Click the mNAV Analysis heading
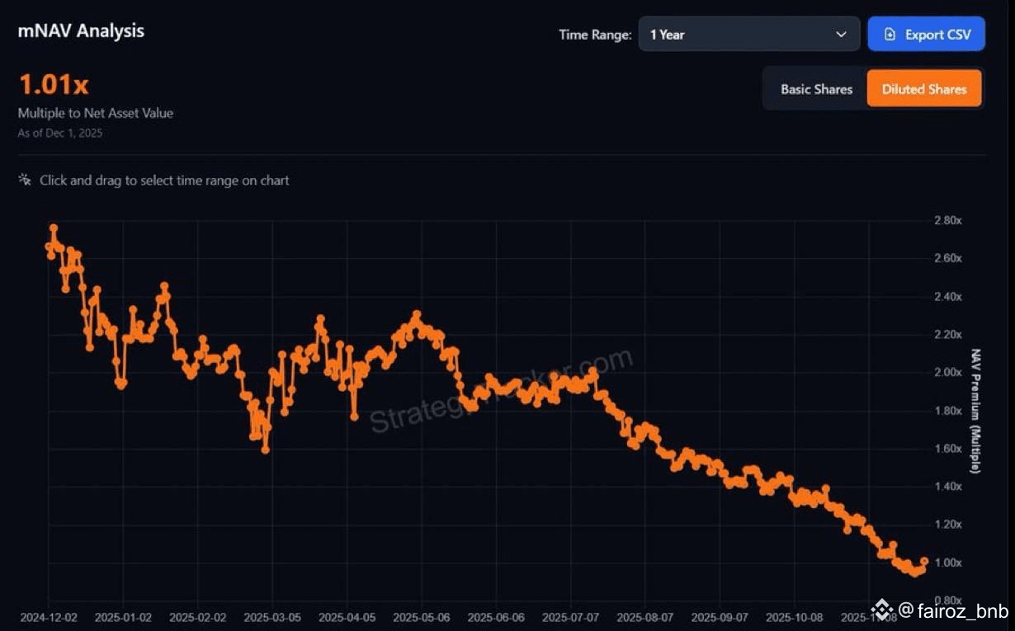 [81, 31]
